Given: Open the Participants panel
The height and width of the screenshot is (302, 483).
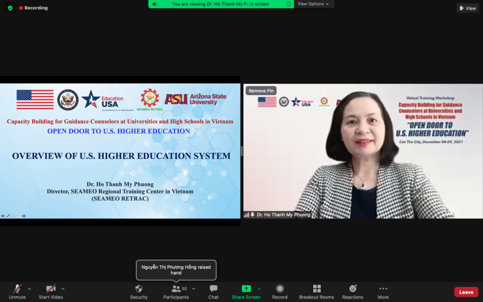Looking at the screenshot, I should [x=176, y=289].
